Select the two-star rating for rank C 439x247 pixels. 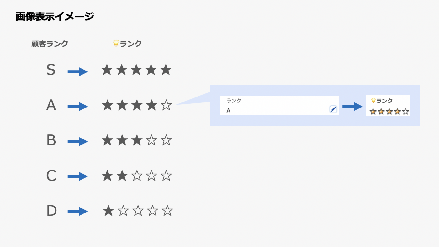click(137, 176)
